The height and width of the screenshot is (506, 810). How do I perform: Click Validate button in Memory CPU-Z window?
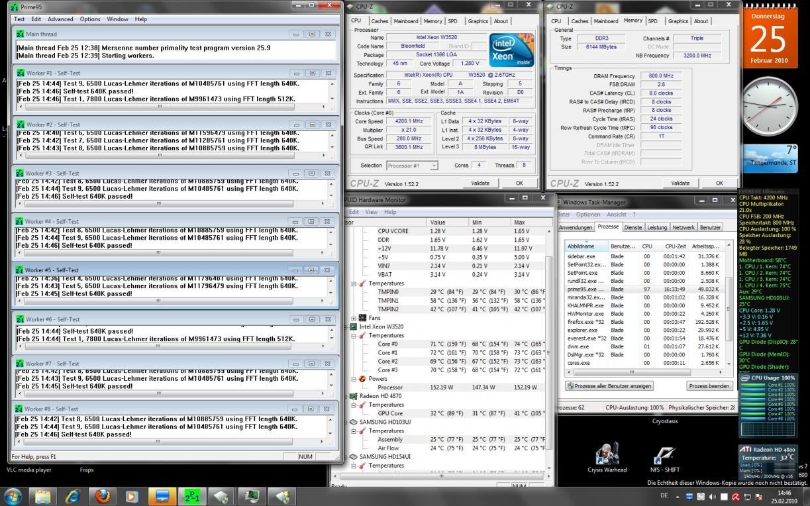(680, 183)
